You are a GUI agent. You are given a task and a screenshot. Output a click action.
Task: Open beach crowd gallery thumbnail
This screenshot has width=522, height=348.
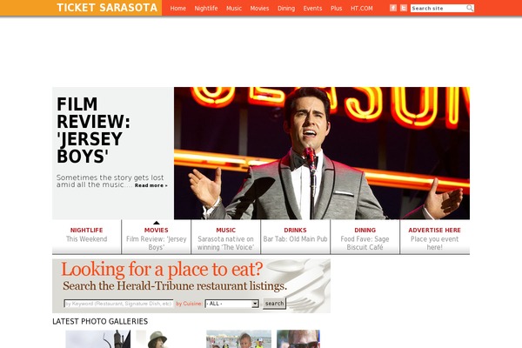click(x=238, y=339)
